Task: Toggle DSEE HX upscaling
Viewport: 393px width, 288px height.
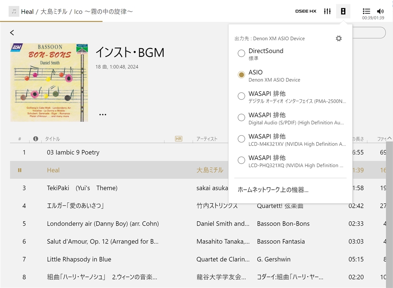Action: 306,11
